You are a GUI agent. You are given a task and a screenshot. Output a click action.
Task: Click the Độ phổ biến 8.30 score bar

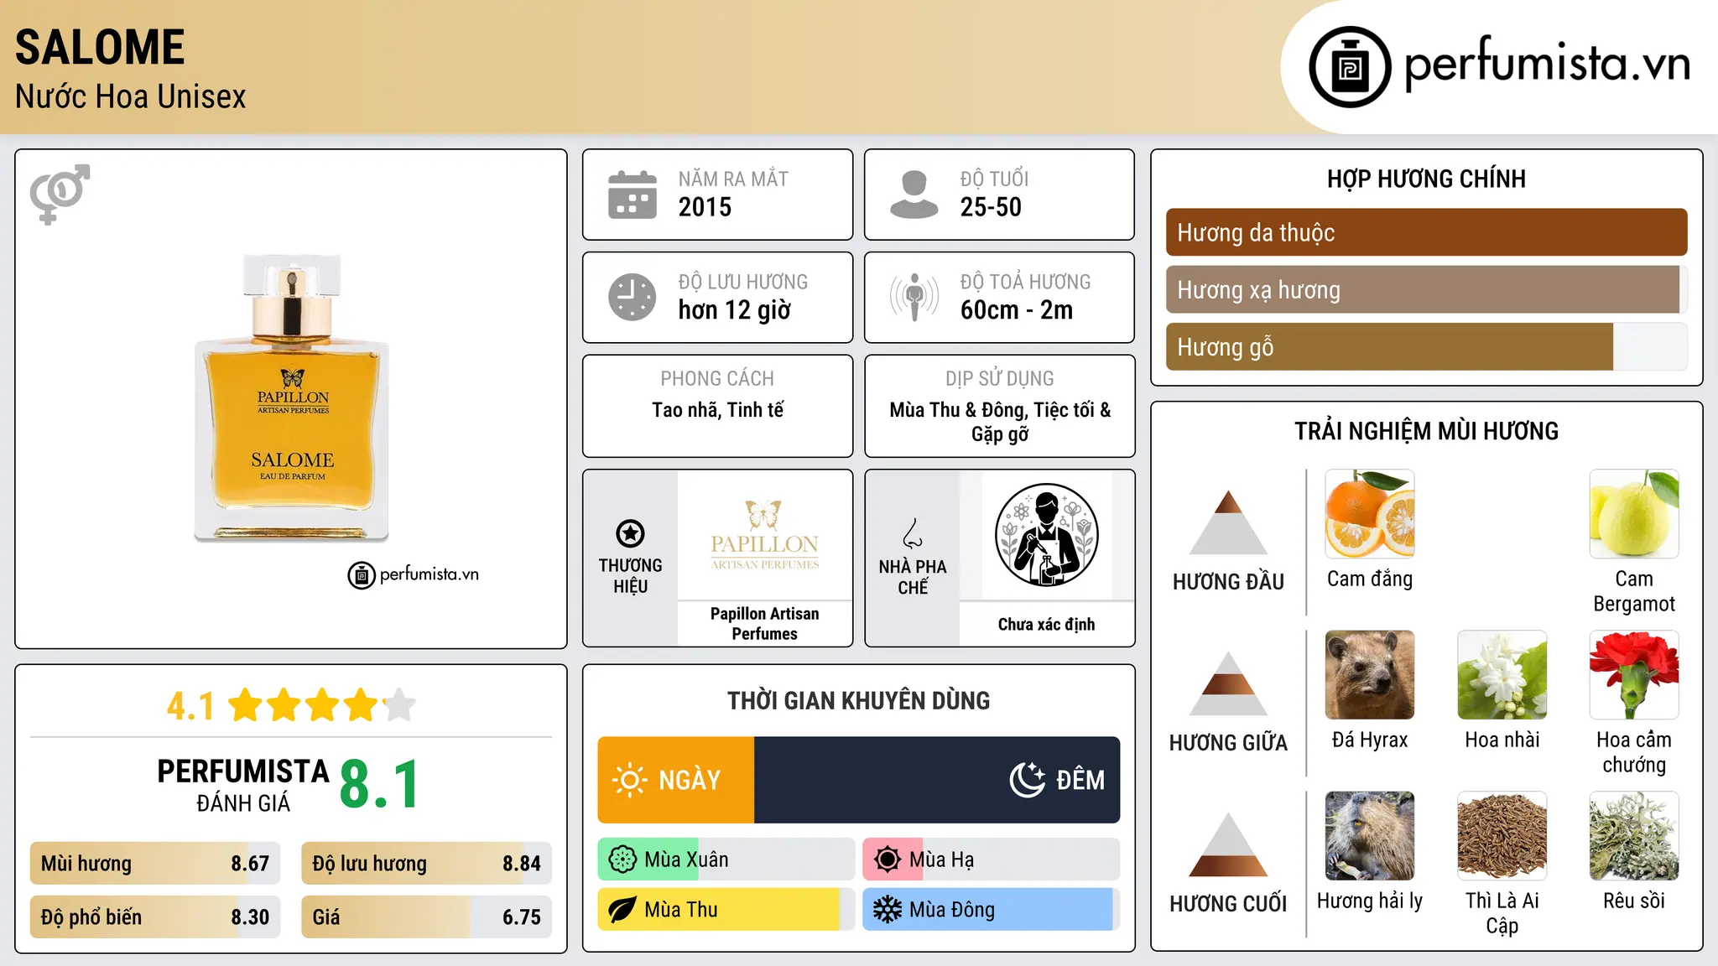click(155, 917)
